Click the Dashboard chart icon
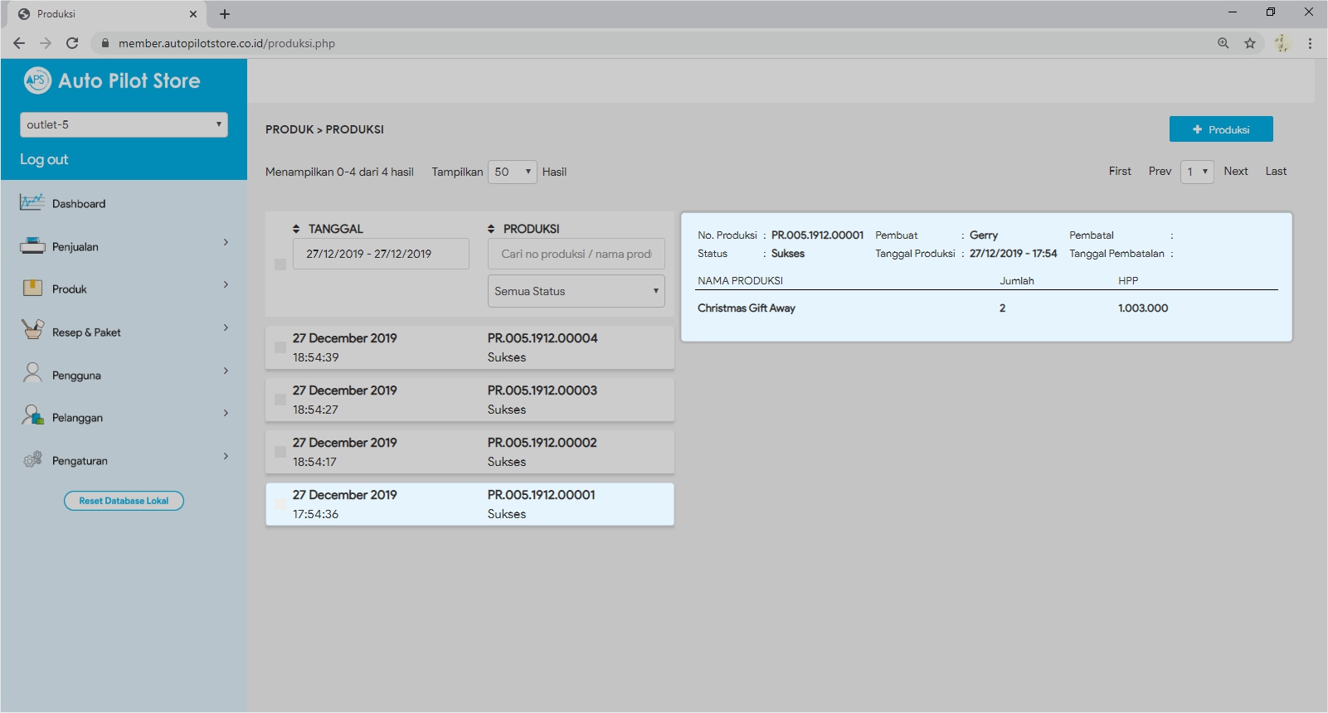The height and width of the screenshot is (713, 1328). [x=32, y=202]
